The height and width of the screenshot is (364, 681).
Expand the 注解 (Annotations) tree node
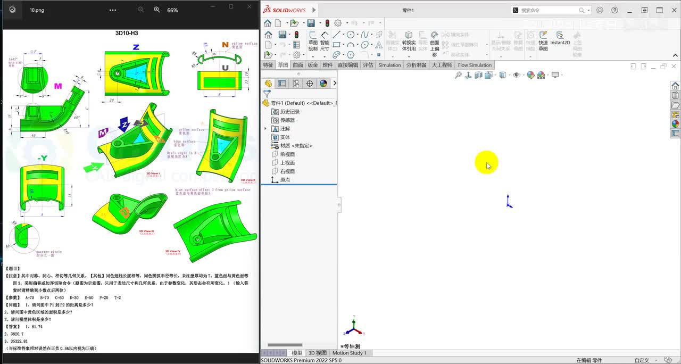(265, 129)
